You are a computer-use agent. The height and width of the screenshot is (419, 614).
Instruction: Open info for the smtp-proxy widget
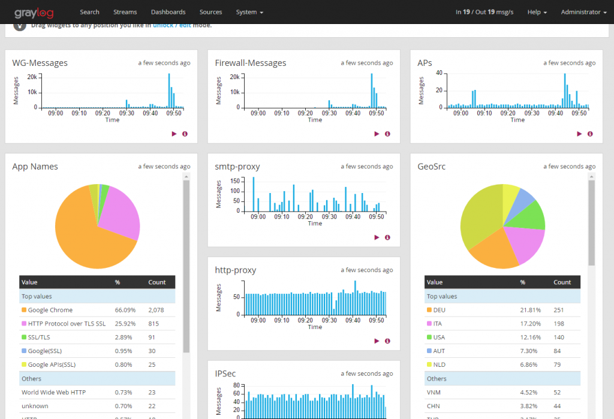coord(387,237)
